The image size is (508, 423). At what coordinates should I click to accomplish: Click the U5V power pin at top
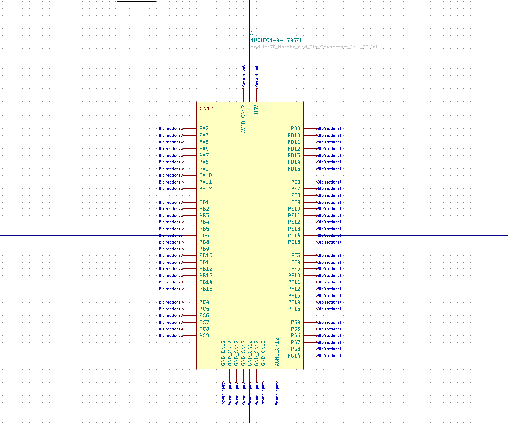coord(256,110)
